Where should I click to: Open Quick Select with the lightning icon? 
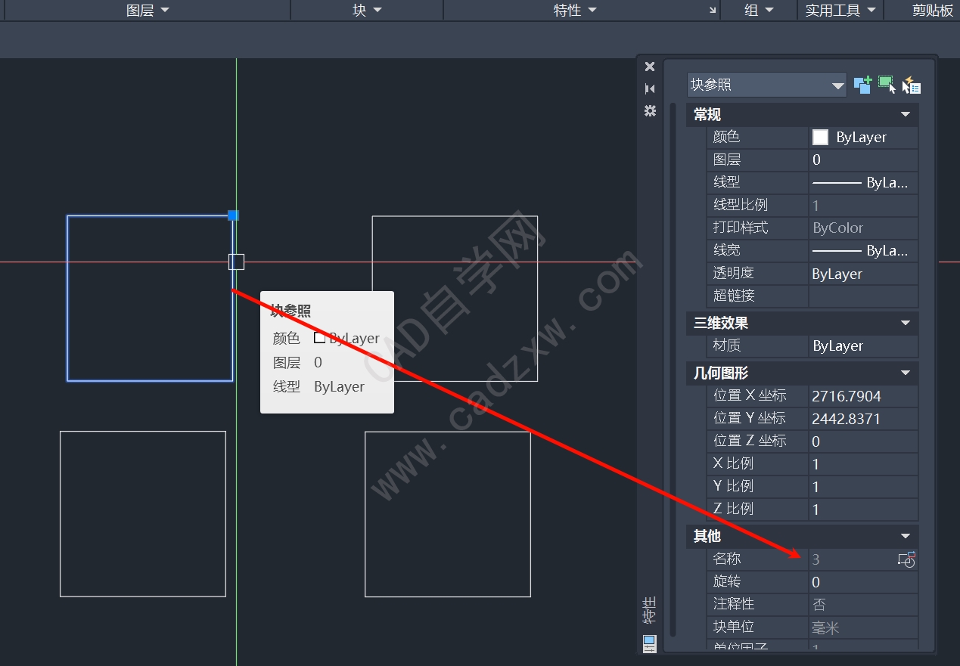point(911,85)
